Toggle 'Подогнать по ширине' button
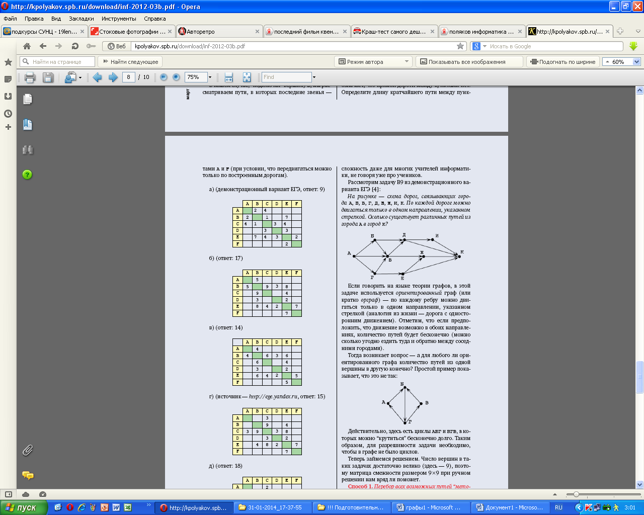Image resolution: width=644 pixels, height=515 pixels. click(562, 62)
